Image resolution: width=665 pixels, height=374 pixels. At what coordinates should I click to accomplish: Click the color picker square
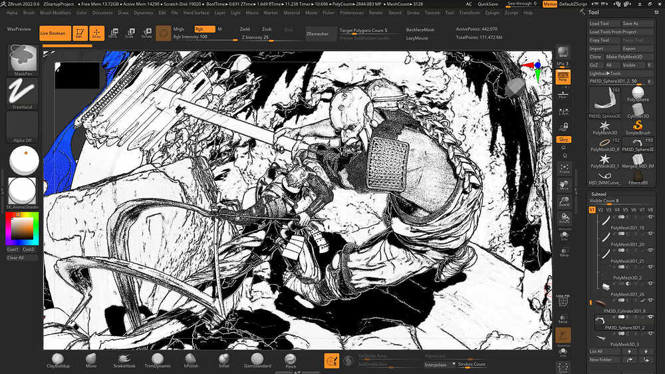(x=22, y=229)
